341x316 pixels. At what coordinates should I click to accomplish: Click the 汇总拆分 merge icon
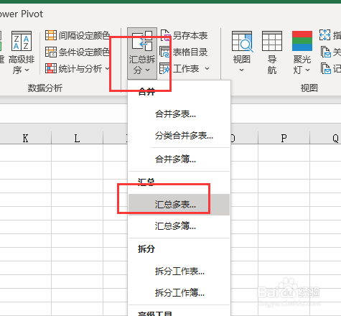click(x=142, y=41)
